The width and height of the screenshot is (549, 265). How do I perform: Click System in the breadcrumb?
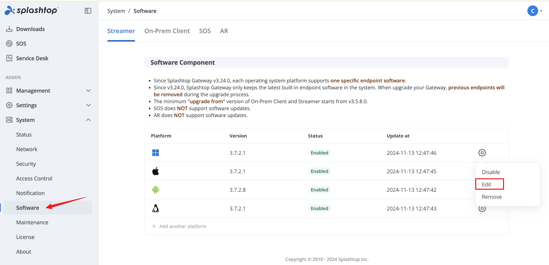click(x=116, y=11)
